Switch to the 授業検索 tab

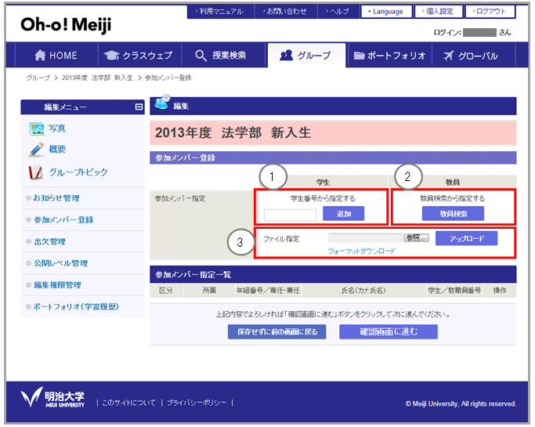click(x=223, y=56)
